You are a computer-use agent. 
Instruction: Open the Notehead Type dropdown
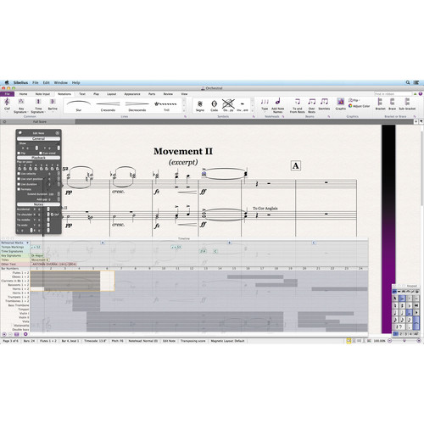tap(265, 105)
